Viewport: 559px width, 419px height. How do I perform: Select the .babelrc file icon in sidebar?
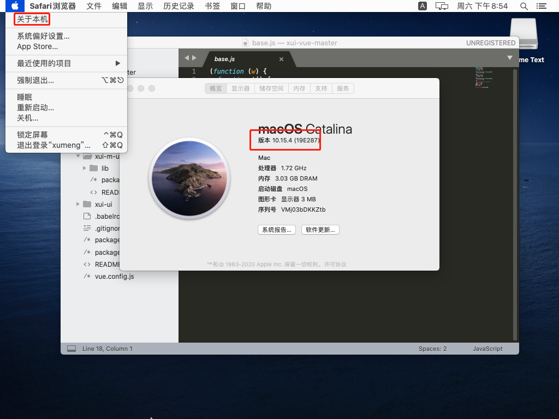click(x=87, y=216)
